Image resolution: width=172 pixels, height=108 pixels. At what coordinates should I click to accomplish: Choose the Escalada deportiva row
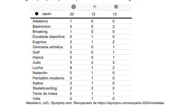pyautogui.click(x=81, y=37)
